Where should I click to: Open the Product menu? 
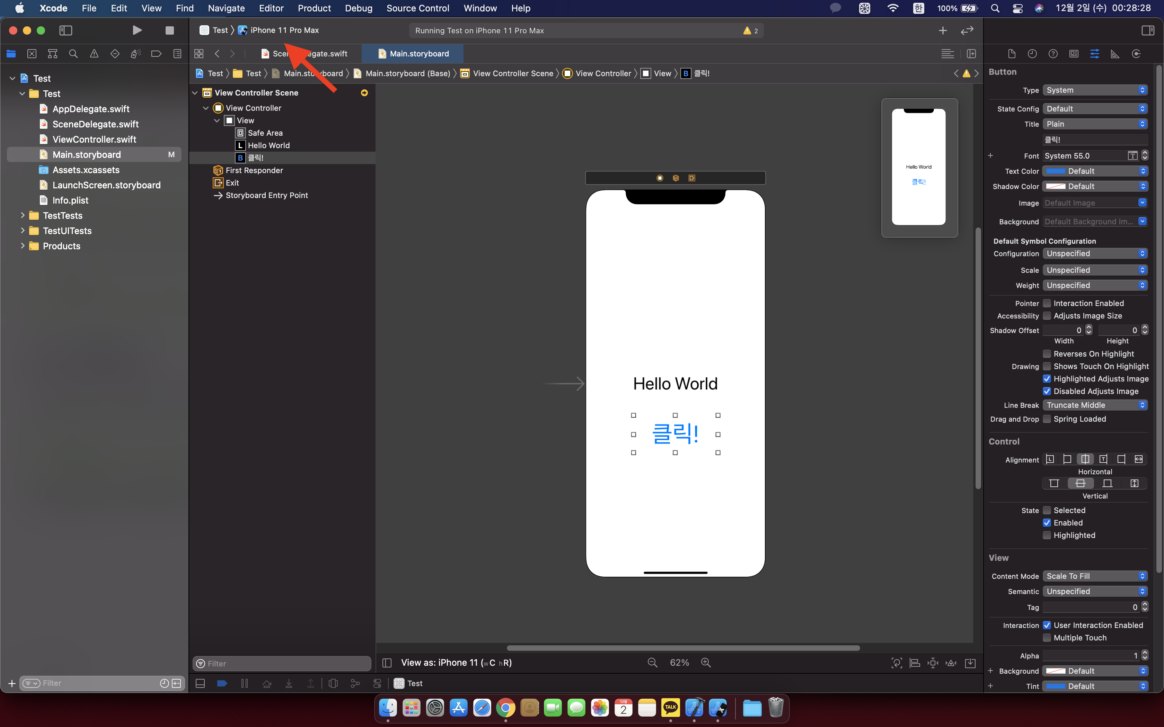click(314, 8)
